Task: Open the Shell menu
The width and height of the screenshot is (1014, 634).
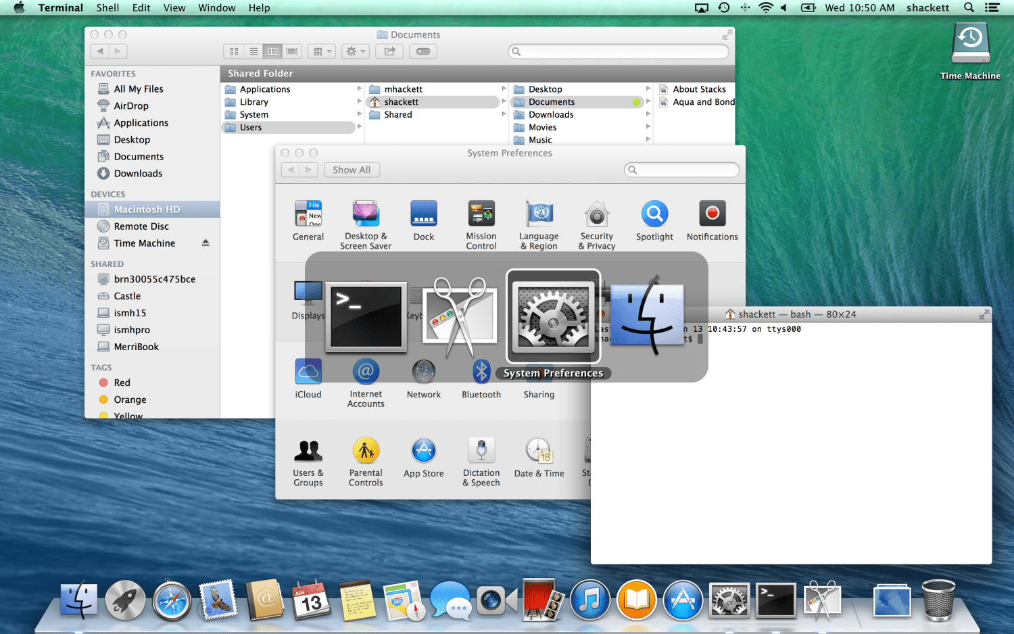Action: (107, 7)
